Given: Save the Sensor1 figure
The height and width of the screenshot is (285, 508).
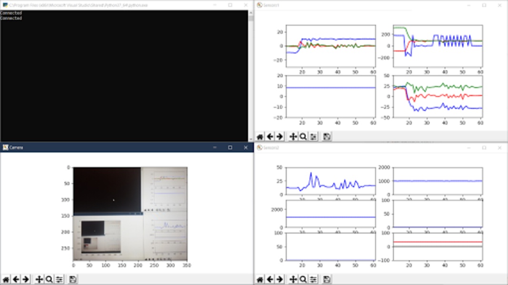Looking at the screenshot, I should tap(327, 137).
